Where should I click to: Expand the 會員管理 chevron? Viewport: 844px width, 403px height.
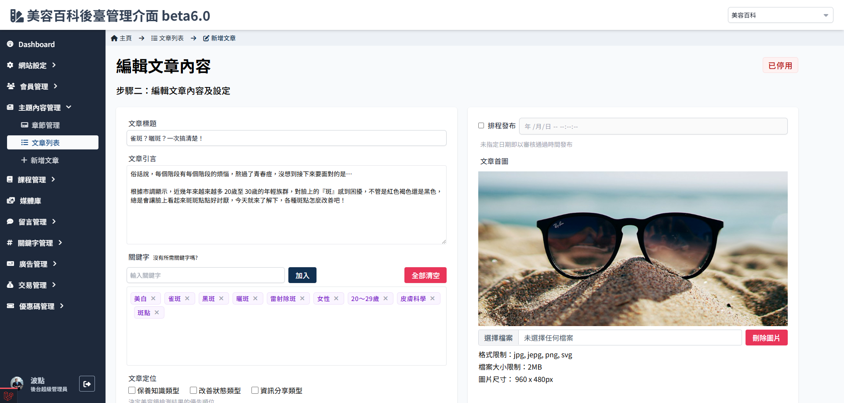click(x=55, y=86)
